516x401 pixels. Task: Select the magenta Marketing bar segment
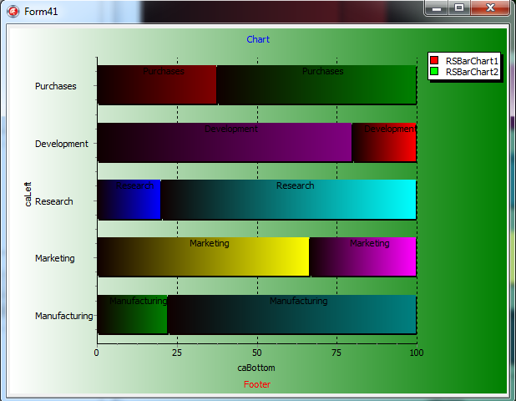click(x=362, y=259)
